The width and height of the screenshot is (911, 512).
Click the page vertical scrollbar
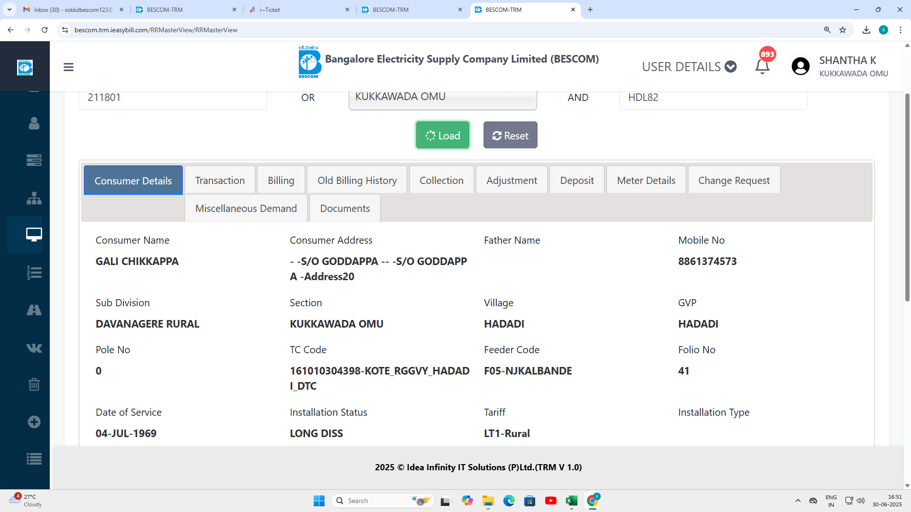907,197
